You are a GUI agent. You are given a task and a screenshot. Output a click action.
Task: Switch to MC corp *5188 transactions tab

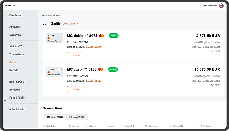pyautogui.click(x=76, y=117)
